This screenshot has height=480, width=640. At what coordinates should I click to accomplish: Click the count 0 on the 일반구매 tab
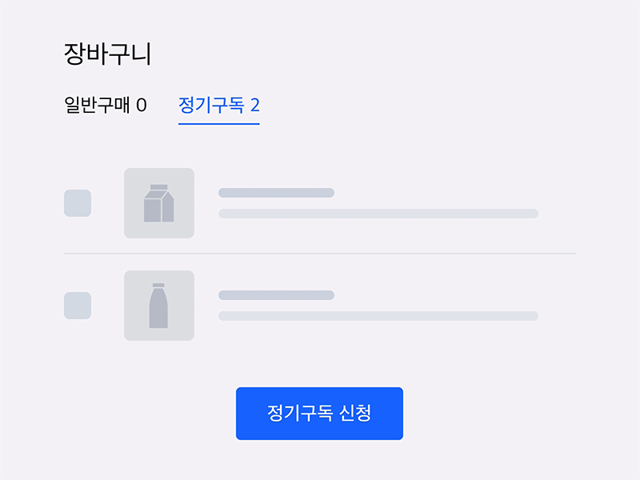[142, 106]
